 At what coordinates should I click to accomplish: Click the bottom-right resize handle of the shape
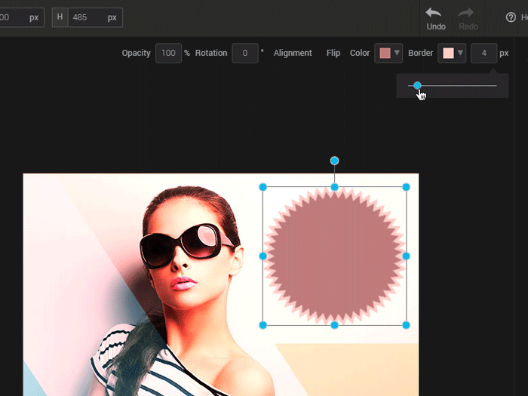406,325
